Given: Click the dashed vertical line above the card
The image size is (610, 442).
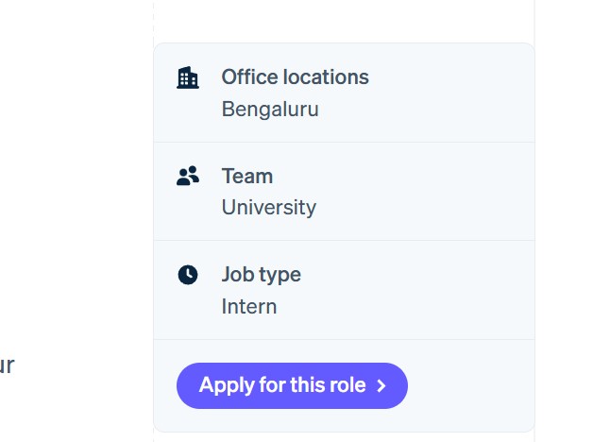Looking at the screenshot, I should click(153, 19).
